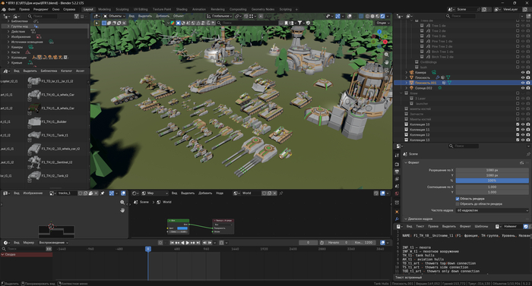The width and height of the screenshot is (532, 286).
Task: Open the Шаблоны menu in text editor
Action: point(481,226)
